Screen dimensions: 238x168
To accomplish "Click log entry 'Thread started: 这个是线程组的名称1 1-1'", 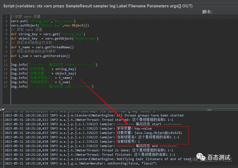I will pos(89,120).
